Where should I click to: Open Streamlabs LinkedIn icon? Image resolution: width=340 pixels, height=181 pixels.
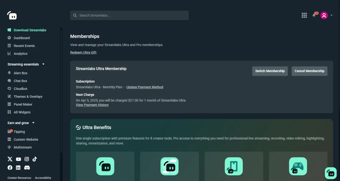click(18, 167)
